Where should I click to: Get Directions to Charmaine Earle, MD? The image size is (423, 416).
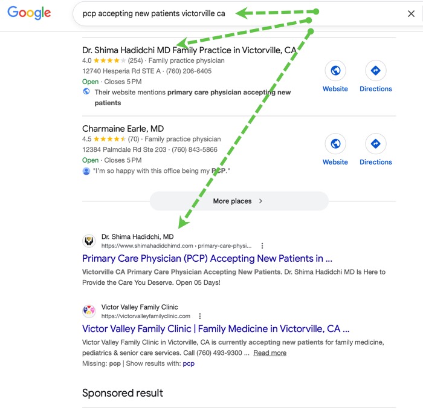tap(376, 144)
